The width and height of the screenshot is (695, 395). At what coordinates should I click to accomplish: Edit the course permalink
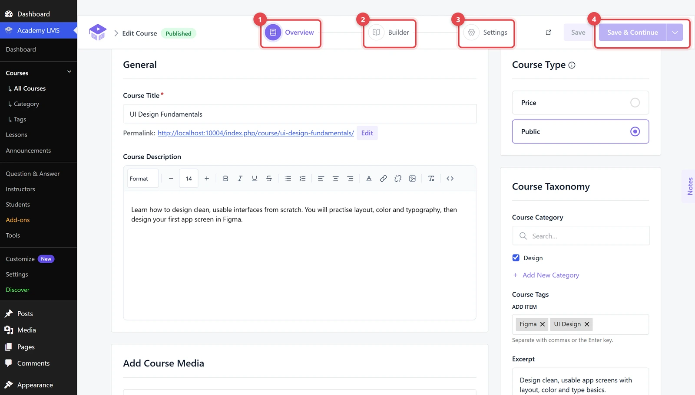pos(367,133)
